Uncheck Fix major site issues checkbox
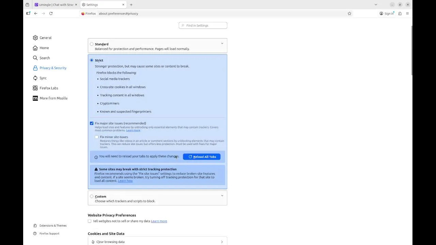 coord(92,123)
